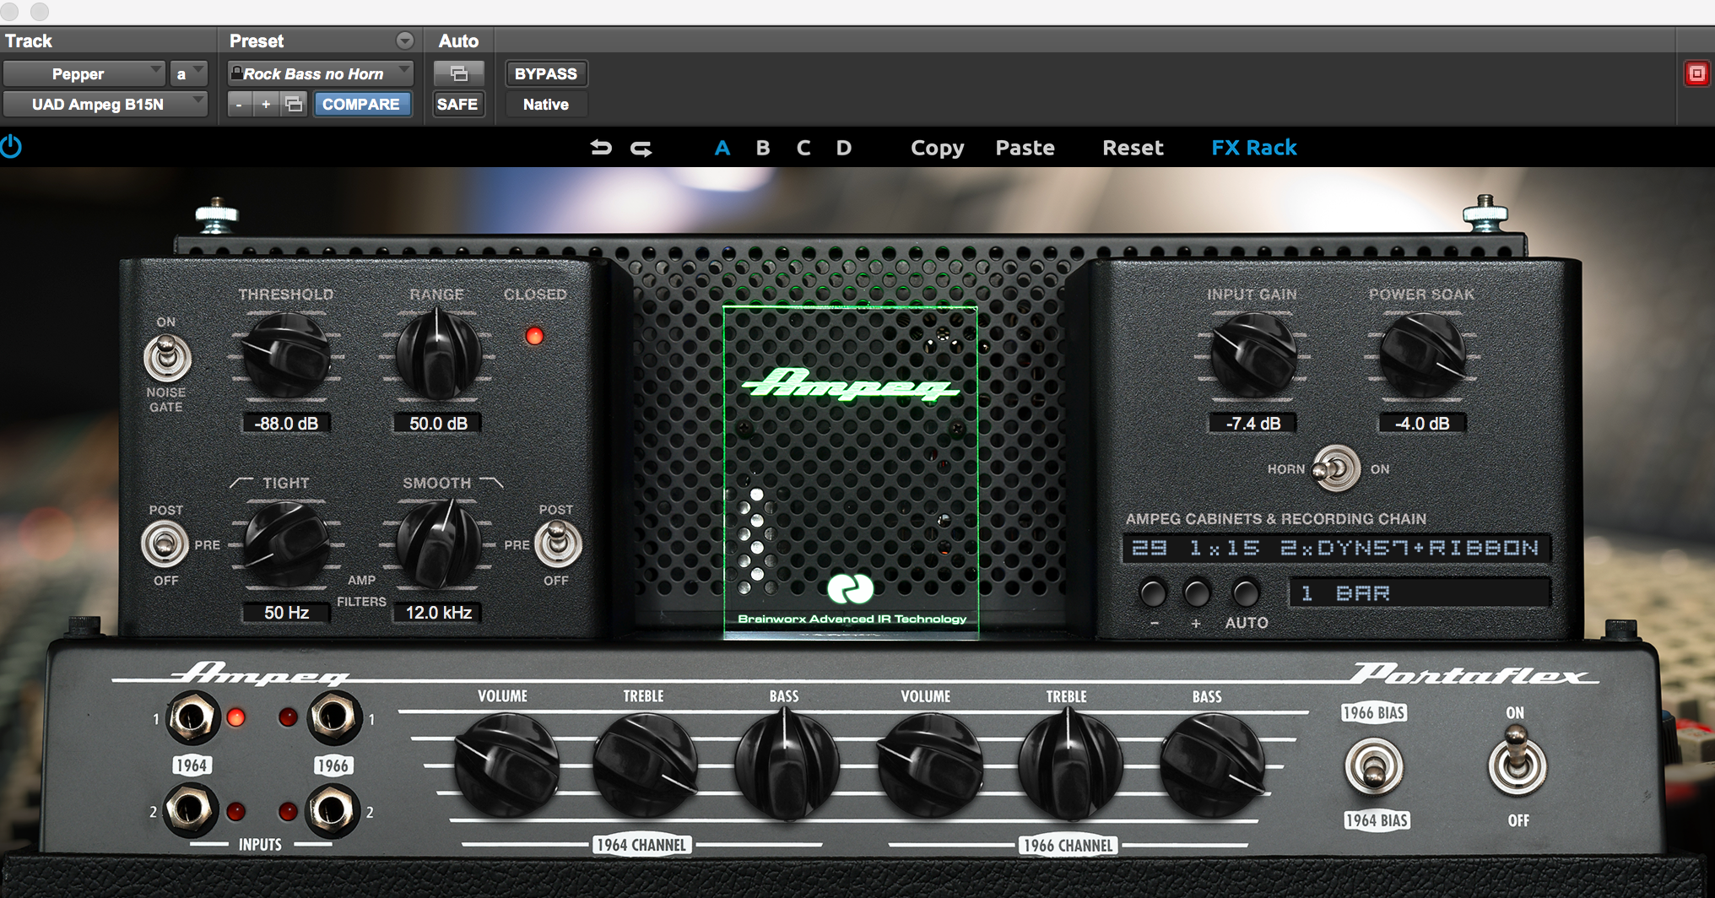
Task: Click the 50 Hz tight filter value field
Action: [x=286, y=612]
